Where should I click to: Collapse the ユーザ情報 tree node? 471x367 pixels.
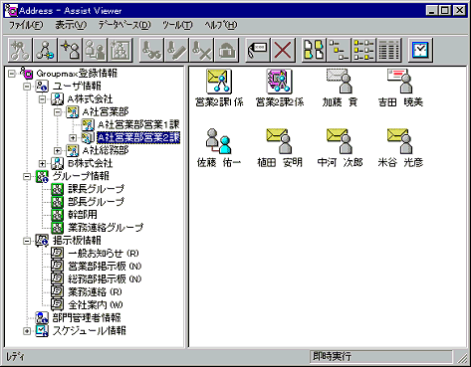click(27, 87)
